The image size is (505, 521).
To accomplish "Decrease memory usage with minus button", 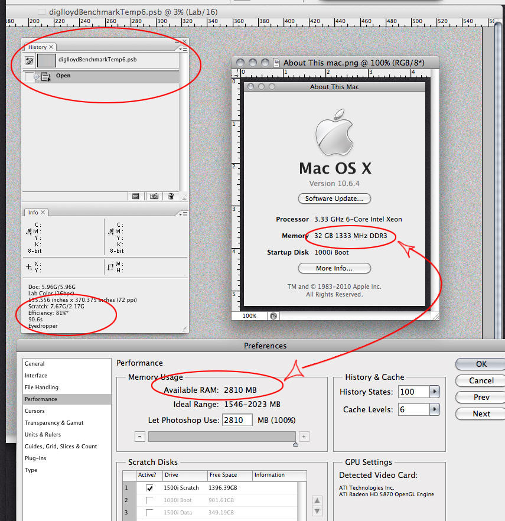I will point(140,437).
